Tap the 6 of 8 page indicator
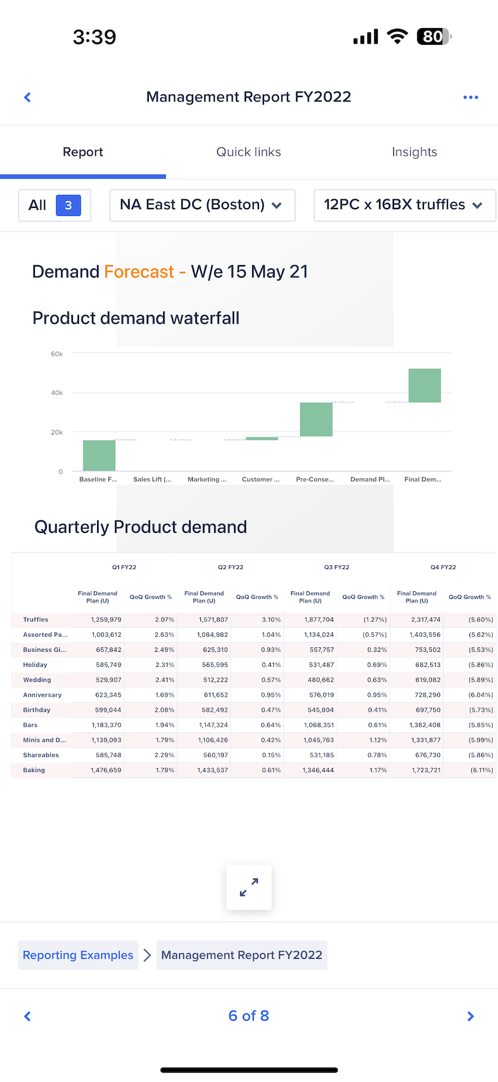The image size is (498, 1082). pos(248,1016)
